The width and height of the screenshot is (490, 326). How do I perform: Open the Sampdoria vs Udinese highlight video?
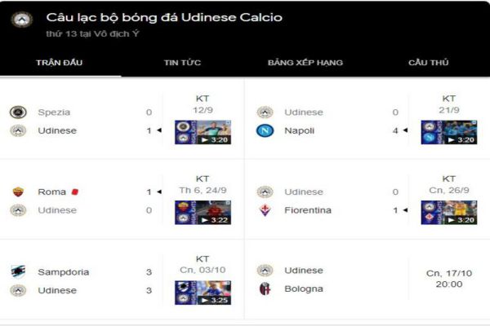(203, 292)
